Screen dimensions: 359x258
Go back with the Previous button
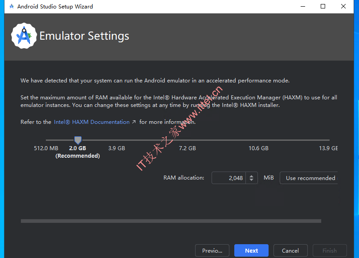click(x=212, y=250)
